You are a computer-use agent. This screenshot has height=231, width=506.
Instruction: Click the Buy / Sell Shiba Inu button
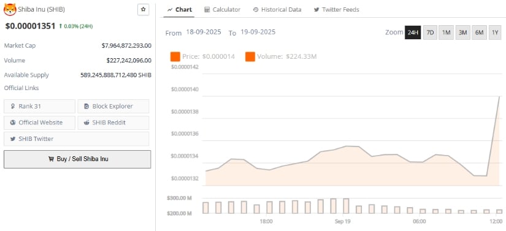click(x=77, y=159)
